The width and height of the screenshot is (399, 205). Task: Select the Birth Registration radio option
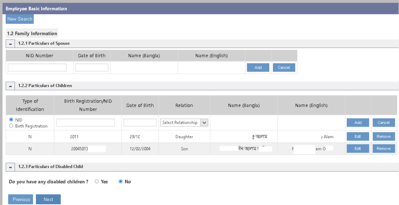coord(11,126)
